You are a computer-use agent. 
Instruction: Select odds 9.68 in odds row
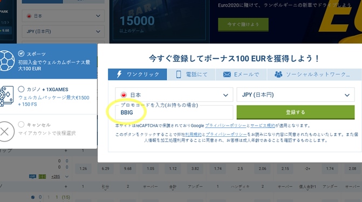128,169
